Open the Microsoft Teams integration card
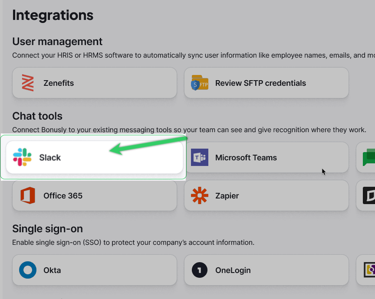 [266, 157]
